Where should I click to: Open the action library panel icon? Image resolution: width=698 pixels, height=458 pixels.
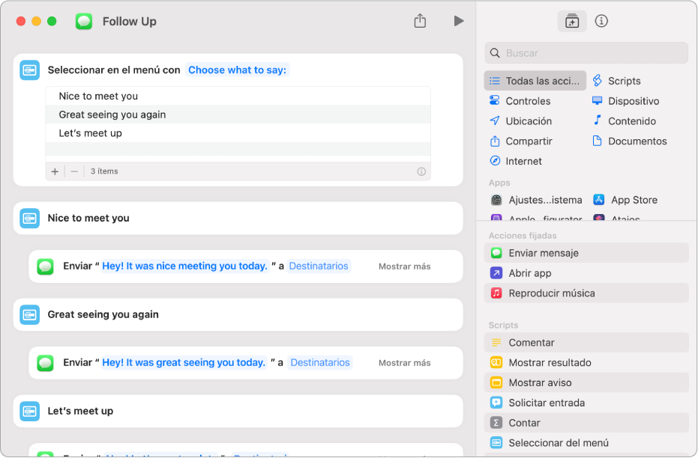tap(572, 21)
